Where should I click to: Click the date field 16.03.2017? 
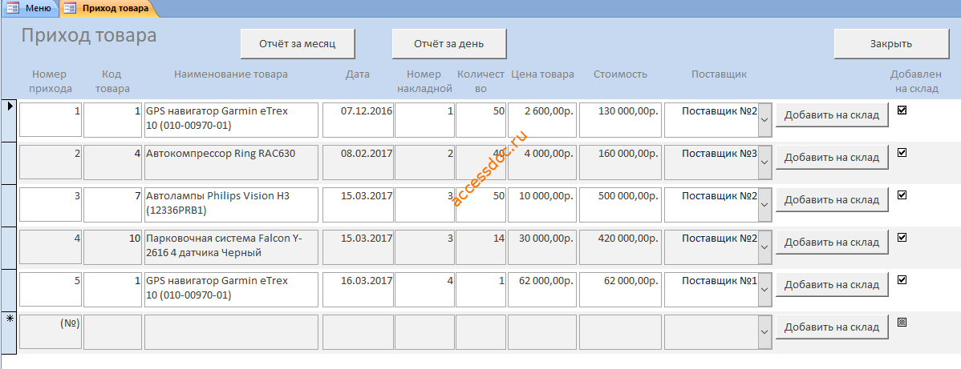click(359, 290)
